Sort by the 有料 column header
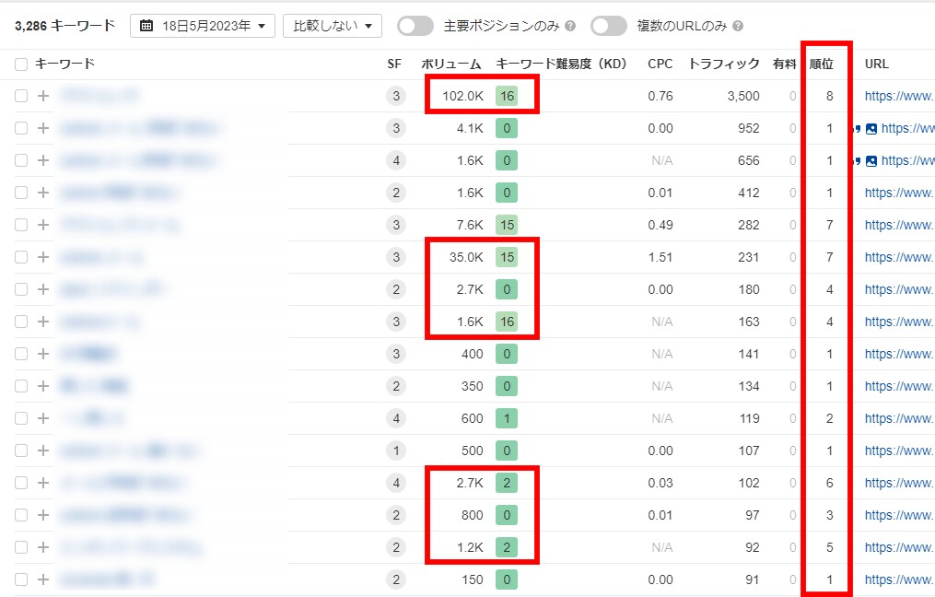 click(784, 64)
